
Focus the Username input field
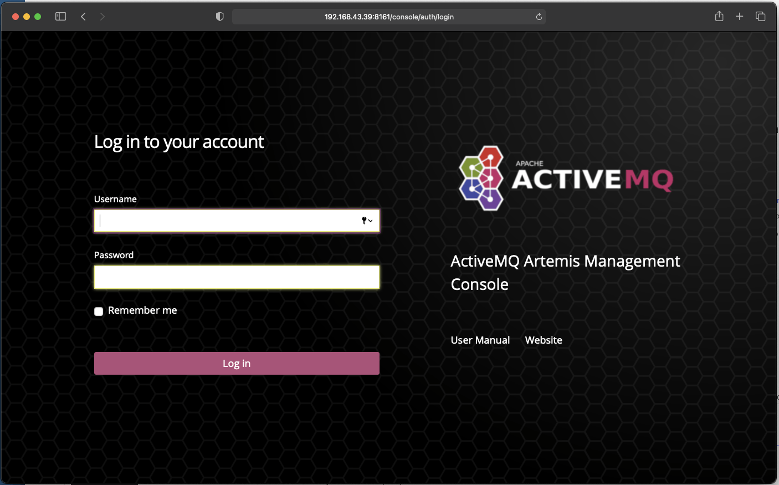click(x=237, y=221)
